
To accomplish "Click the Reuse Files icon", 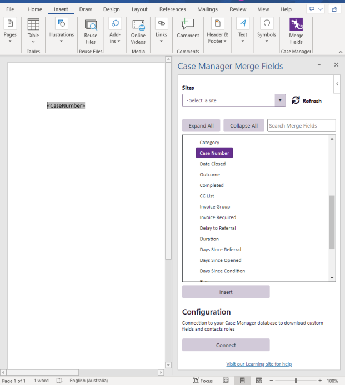I will [x=91, y=25].
